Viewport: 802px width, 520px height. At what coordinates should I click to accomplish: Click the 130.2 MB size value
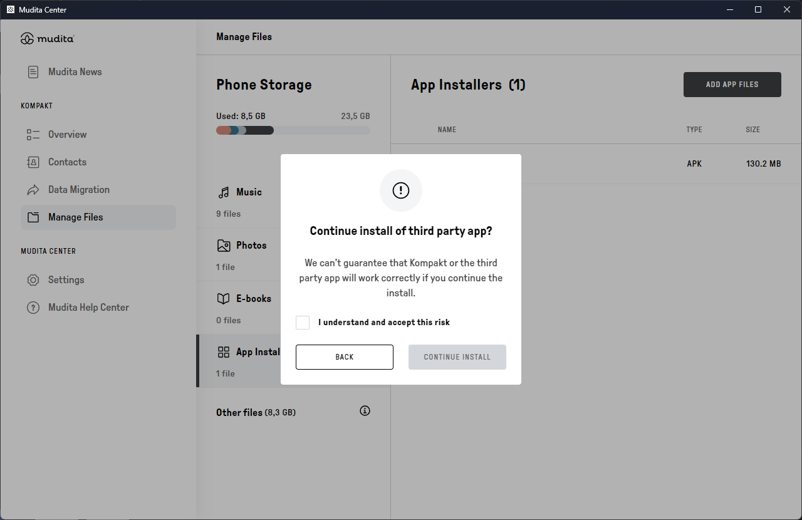[x=764, y=164]
